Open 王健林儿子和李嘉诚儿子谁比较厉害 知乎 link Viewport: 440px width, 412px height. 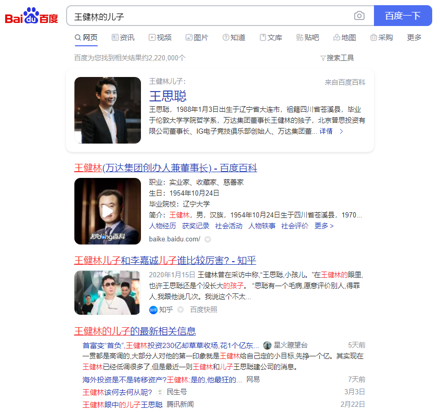pyautogui.click(x=165, y=260)
